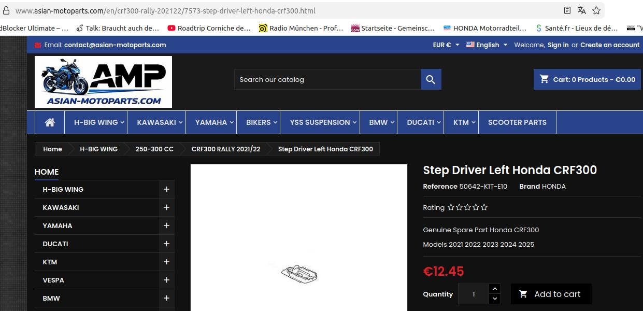Click the AMP Asian-Motoparts logo
This screenshot has height=311, width=643.
point(103,82)
